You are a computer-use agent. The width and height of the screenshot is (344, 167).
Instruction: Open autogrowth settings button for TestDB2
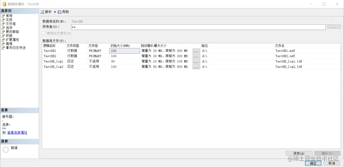click(x=196, y=56)
